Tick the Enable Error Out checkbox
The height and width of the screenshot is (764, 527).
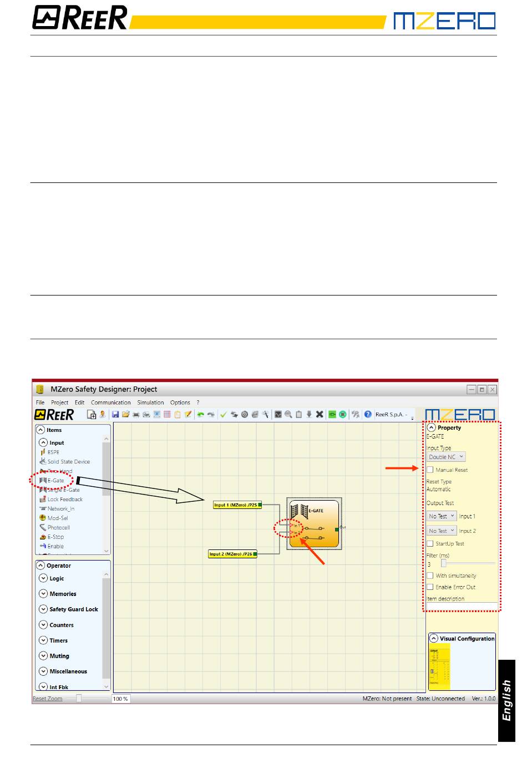[430, 587]
